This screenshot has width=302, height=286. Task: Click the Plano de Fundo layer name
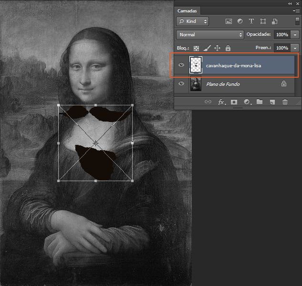(223, 84)
